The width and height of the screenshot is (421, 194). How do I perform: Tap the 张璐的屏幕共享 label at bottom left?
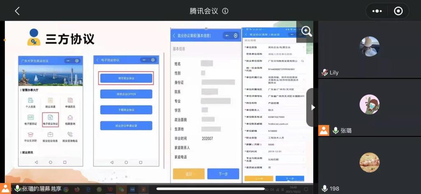tap(41, 189)
